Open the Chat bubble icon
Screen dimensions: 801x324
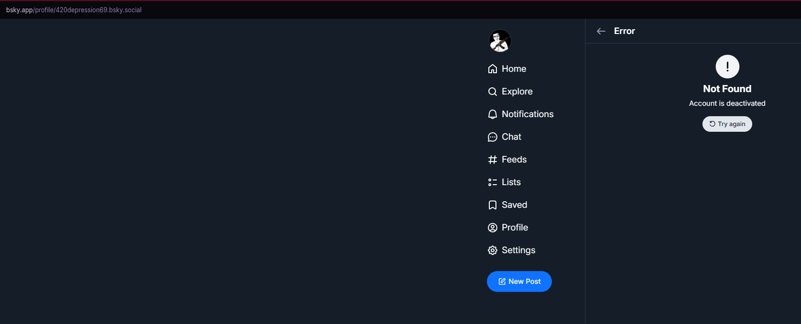pyautogui.click(x=493, y=137)
